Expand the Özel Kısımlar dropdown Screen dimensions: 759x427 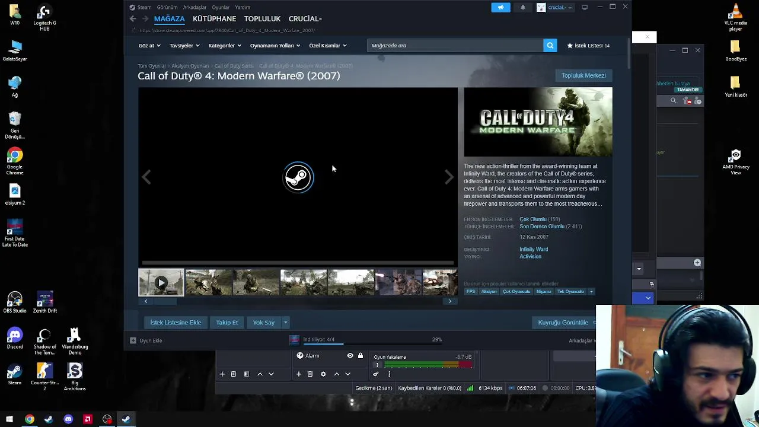328,46
